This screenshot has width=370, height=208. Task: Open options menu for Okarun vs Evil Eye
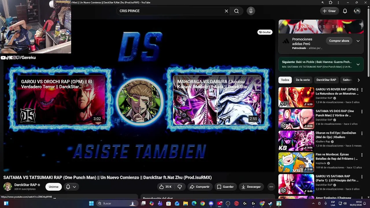coord(362,133)
